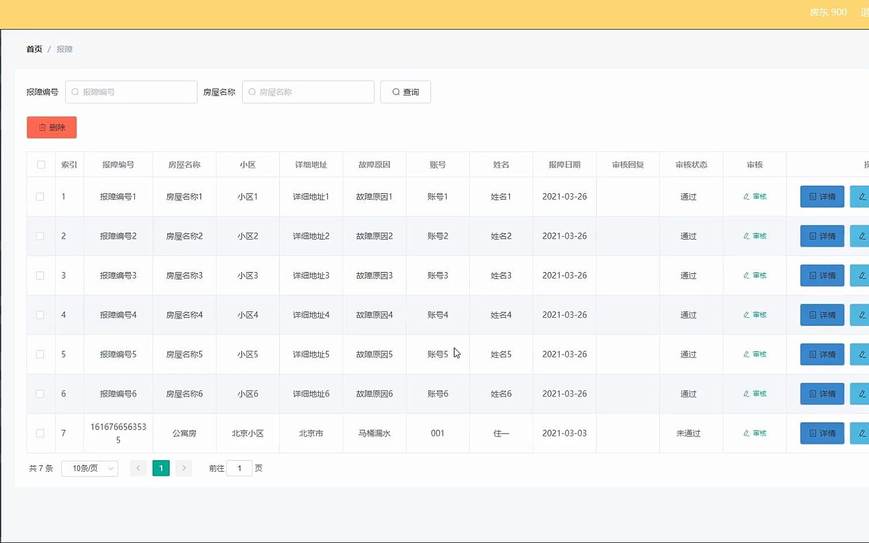Click edit pencil button for row 报障编号3
Image resolution: width=869 pixels, height=543 pixels.
(860, 276)
